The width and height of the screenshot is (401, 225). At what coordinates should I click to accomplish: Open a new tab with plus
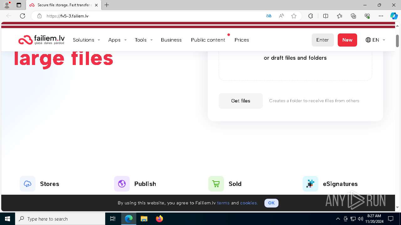point(107,5)
